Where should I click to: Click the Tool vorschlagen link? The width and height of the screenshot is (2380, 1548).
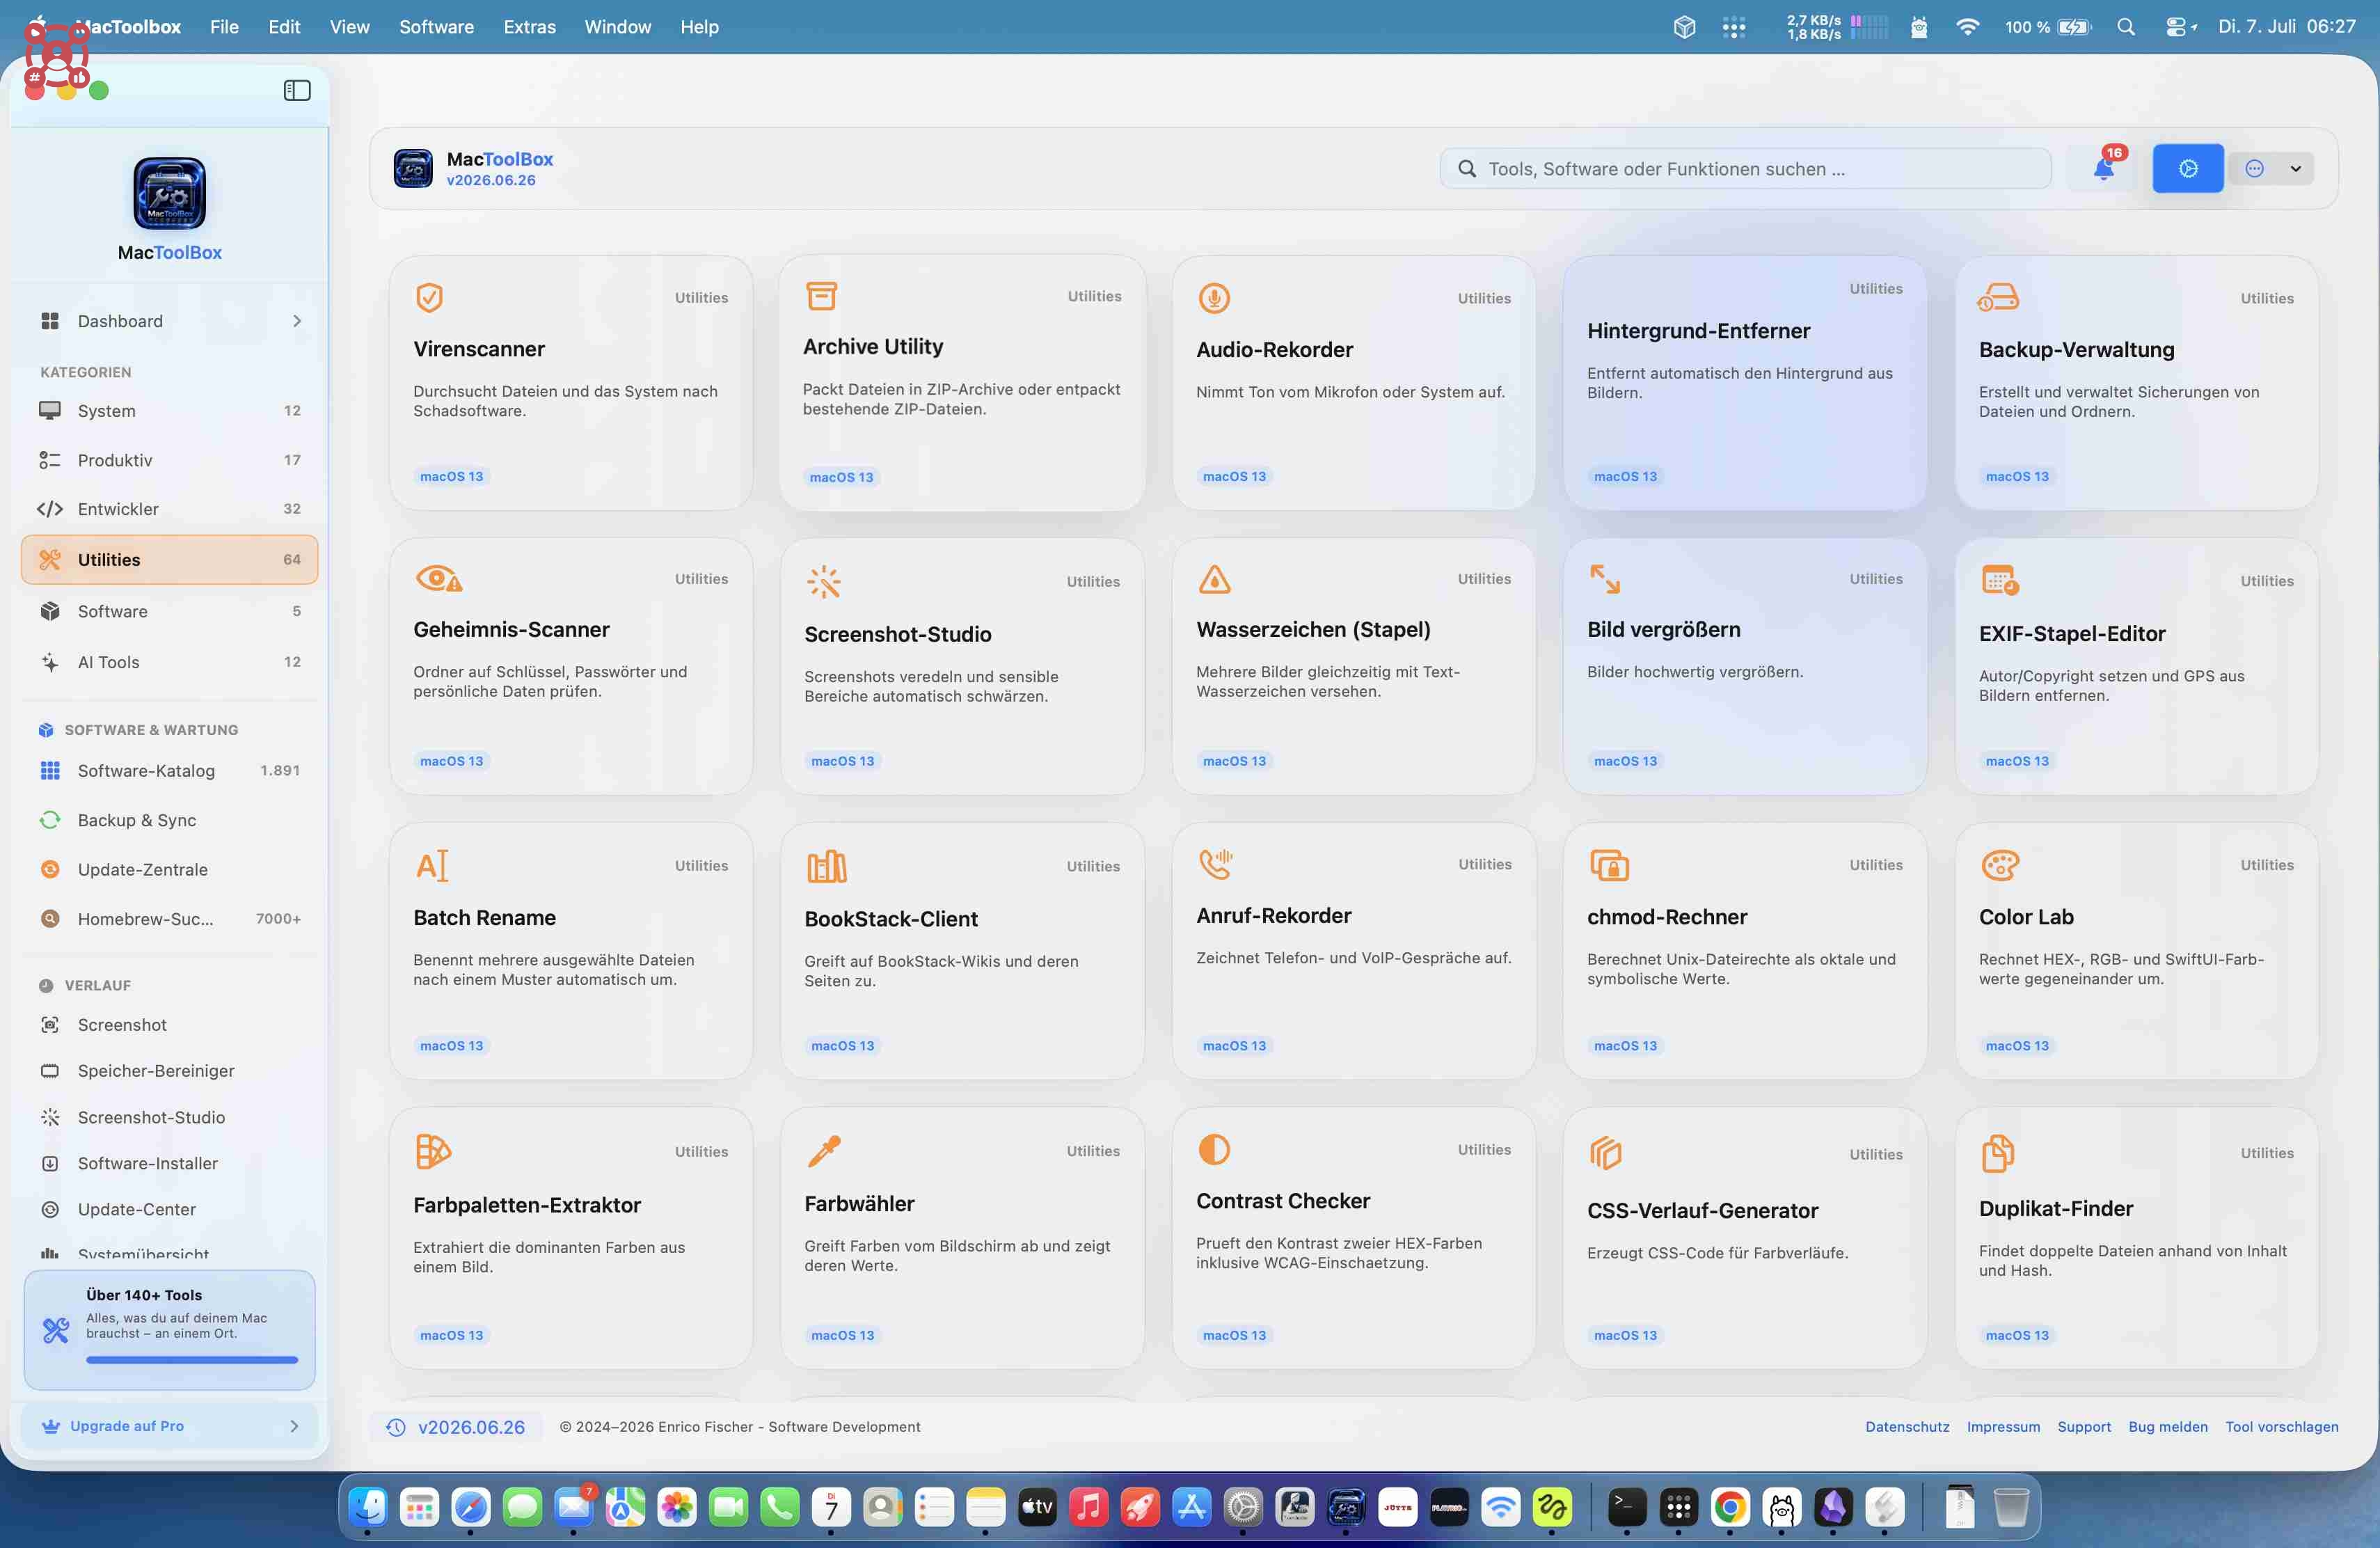pyautogui.click(x=2282, y=1427)
